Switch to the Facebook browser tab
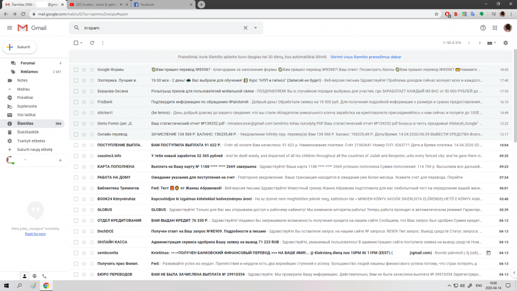 163,5
